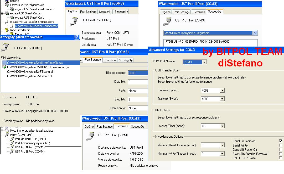The height and width of the screenshot is (174, 284).
Task: Open the COM Port Number dropdown
Action: (x=204, y=62)
